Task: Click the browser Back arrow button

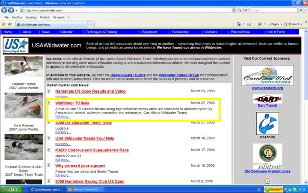Action: (4, 10)
